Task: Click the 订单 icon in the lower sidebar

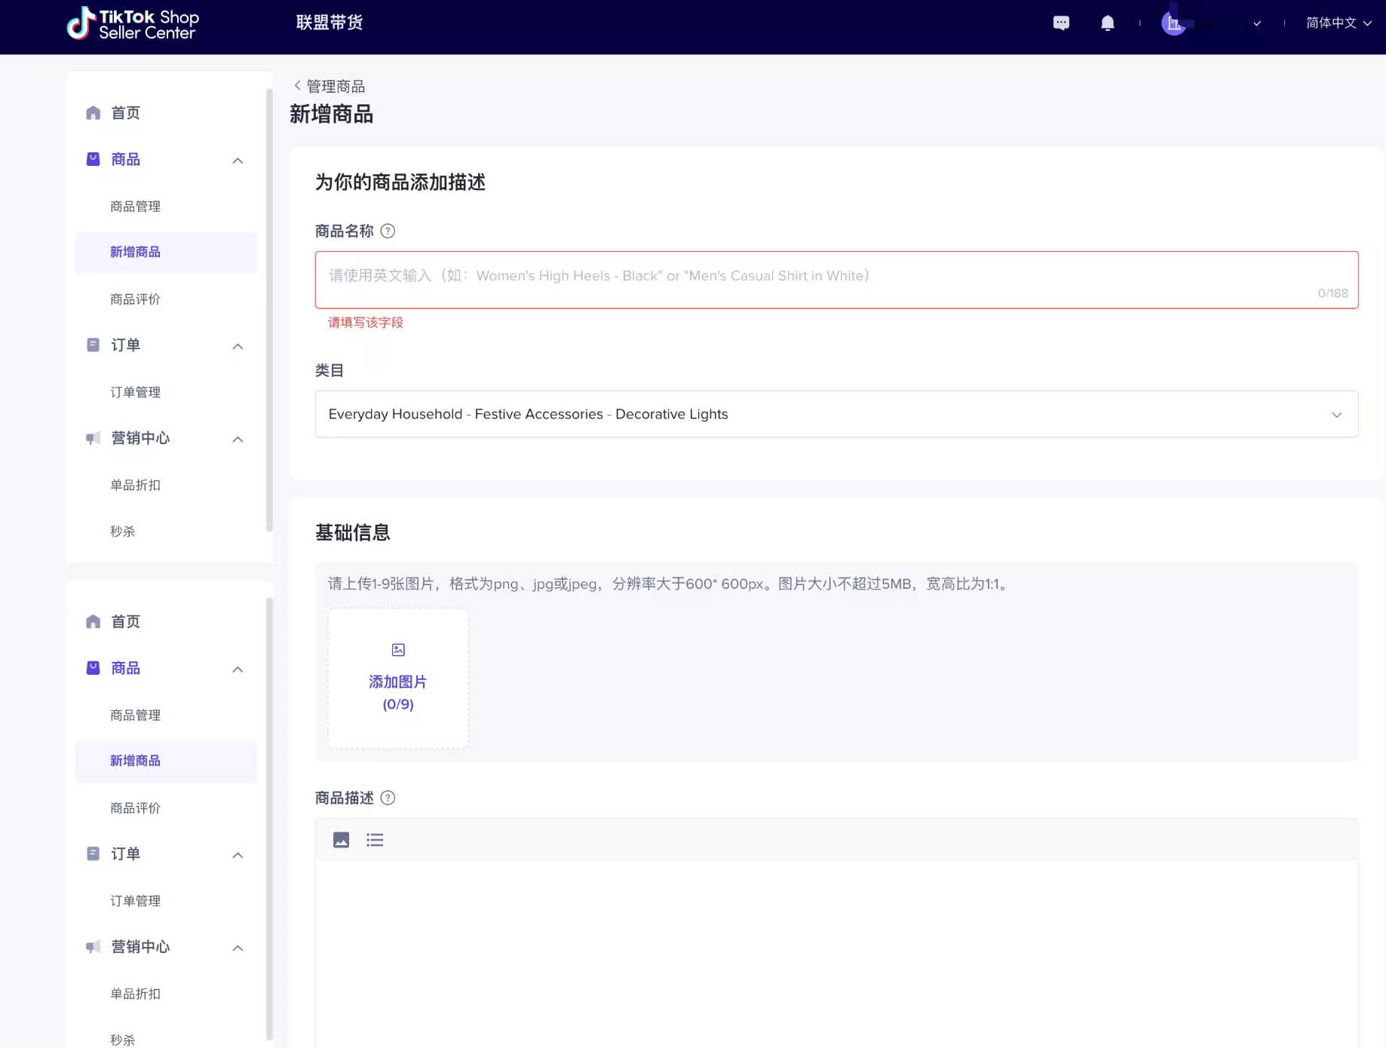Action: tap(94, 853)
